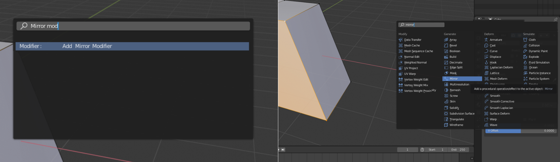Add the Boolean modifier
Screen dimensions: 560x162
[452, 51]
